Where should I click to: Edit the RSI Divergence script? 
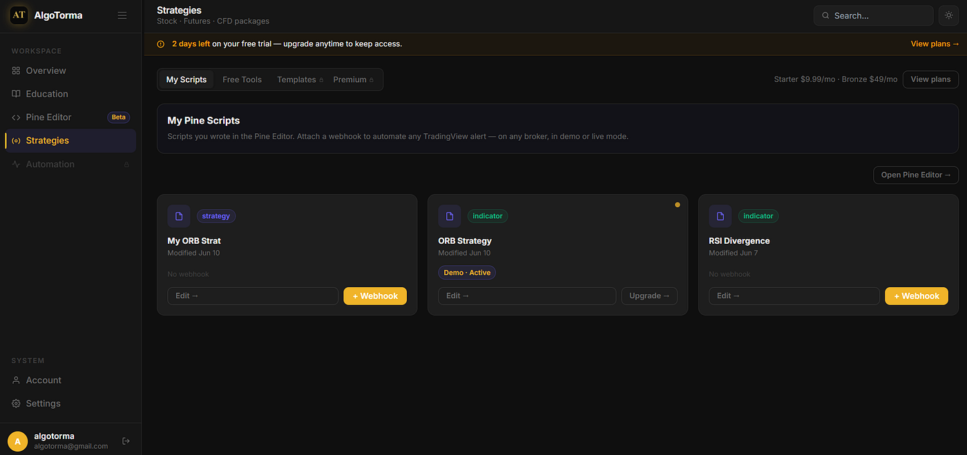(794, 296)
